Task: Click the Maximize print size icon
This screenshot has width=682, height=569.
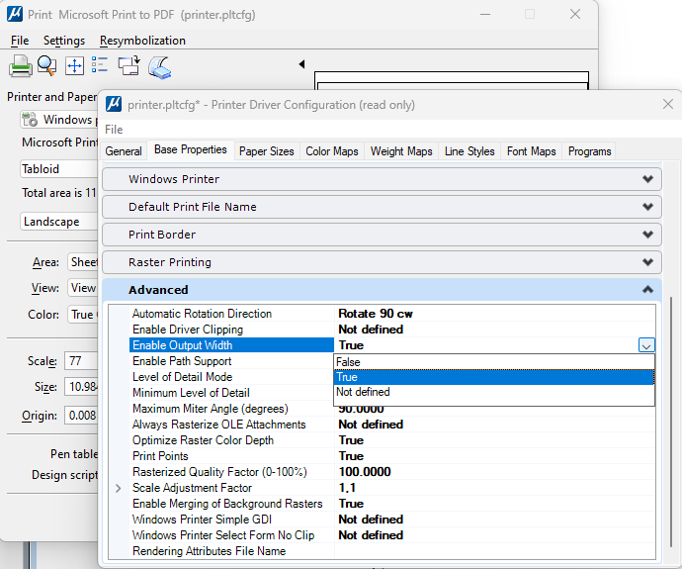Action: click(x=73, y=66)
